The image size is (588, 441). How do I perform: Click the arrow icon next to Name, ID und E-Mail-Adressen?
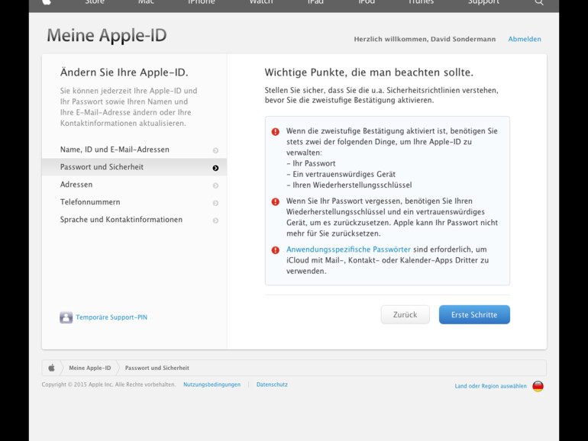click(x=215, y=150)
